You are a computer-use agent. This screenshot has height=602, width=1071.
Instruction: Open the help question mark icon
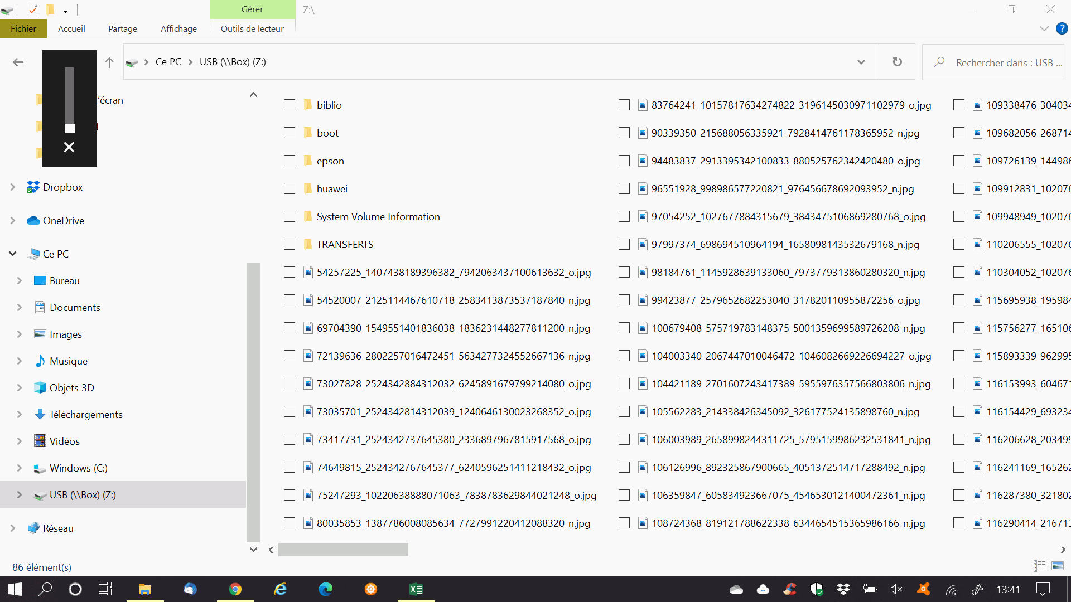click(x=1062, y=29)
